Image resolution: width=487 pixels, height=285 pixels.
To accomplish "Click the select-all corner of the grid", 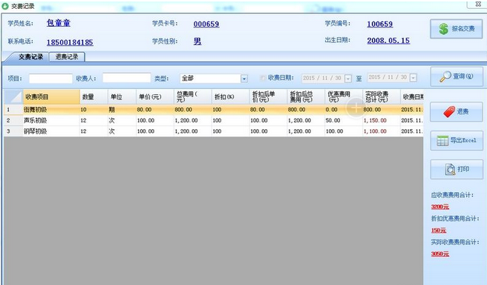I will point(13,97).
